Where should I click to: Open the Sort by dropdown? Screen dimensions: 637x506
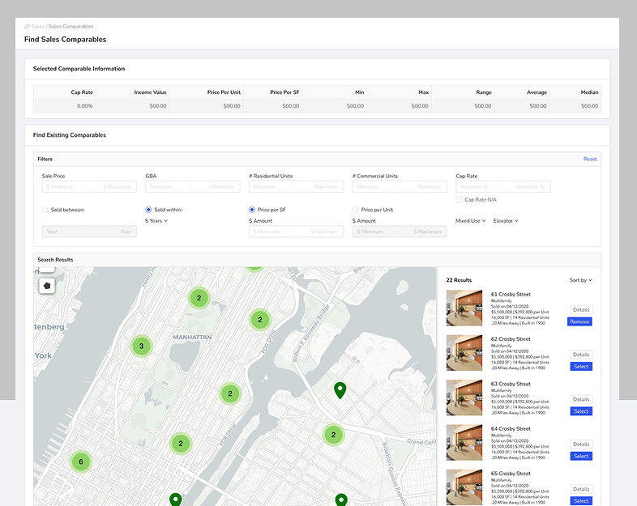click(581, 280)
